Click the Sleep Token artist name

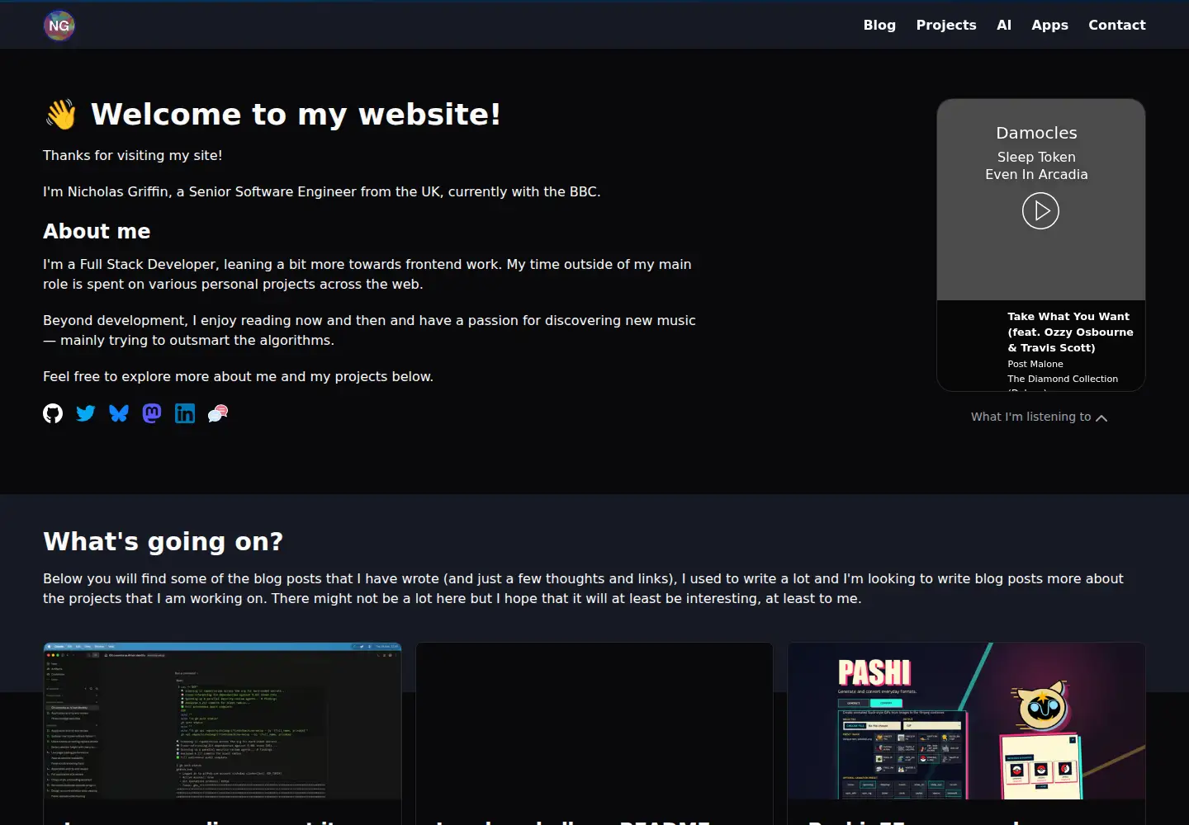coord(1036,157)
